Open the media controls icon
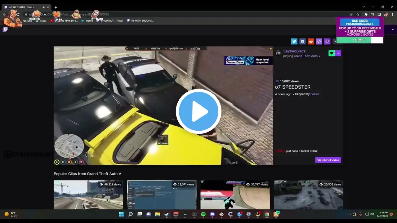Screen dimensions: 397x223 pyautogui.click(x=372, y=14)
